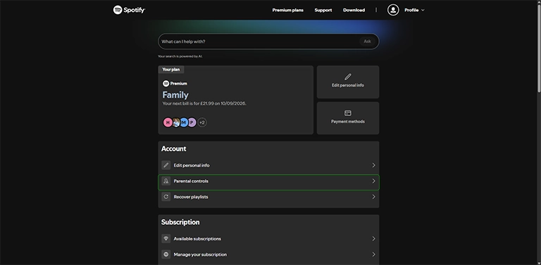The width and height of the screenshot is (541, 265).
Task: Click the Premium Spotify icon in plan card
Action: coord(166,83)
